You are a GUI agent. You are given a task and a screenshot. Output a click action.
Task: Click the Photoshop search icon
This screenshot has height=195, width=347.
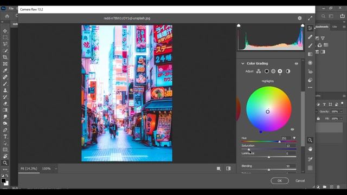pos(323,16)
